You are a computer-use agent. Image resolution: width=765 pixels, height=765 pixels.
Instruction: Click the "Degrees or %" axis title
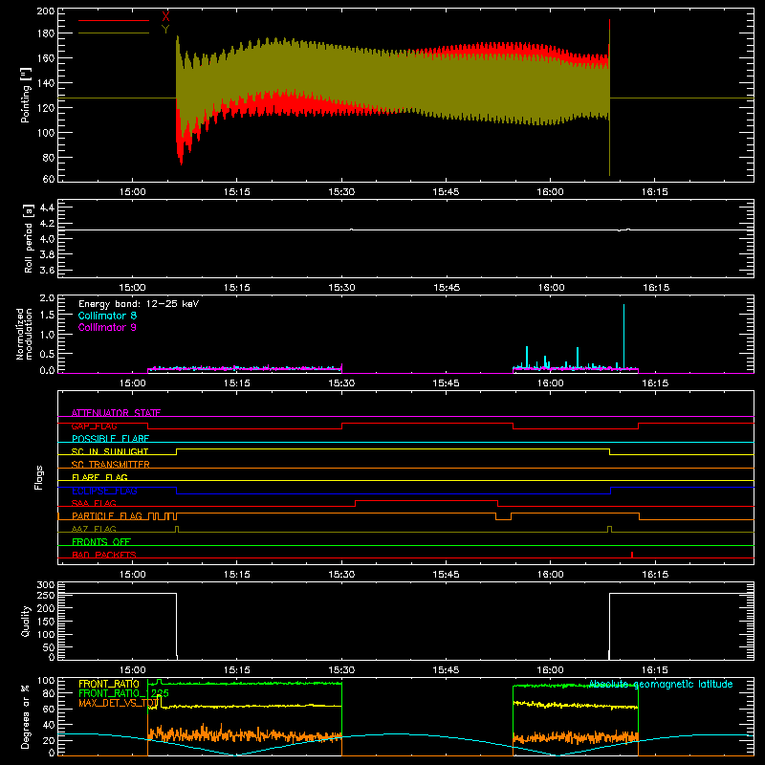tap(26, 716)
